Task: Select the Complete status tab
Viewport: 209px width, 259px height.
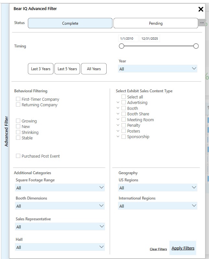Action: click(70, 23)
